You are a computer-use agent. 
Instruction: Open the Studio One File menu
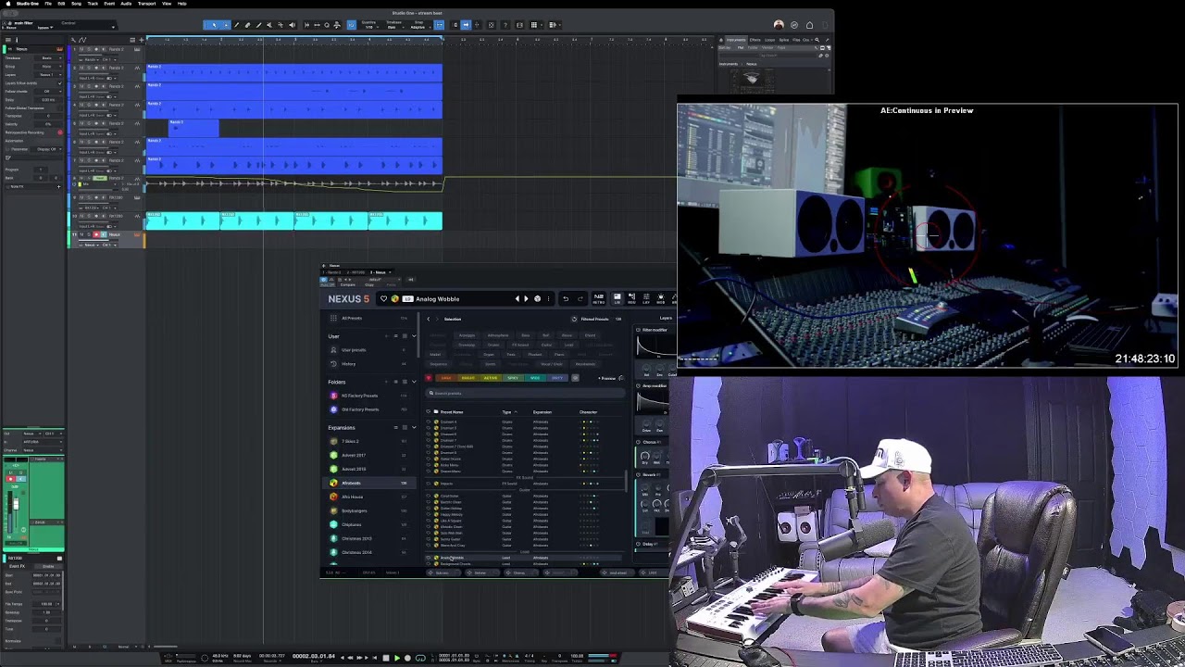point(48,4)
